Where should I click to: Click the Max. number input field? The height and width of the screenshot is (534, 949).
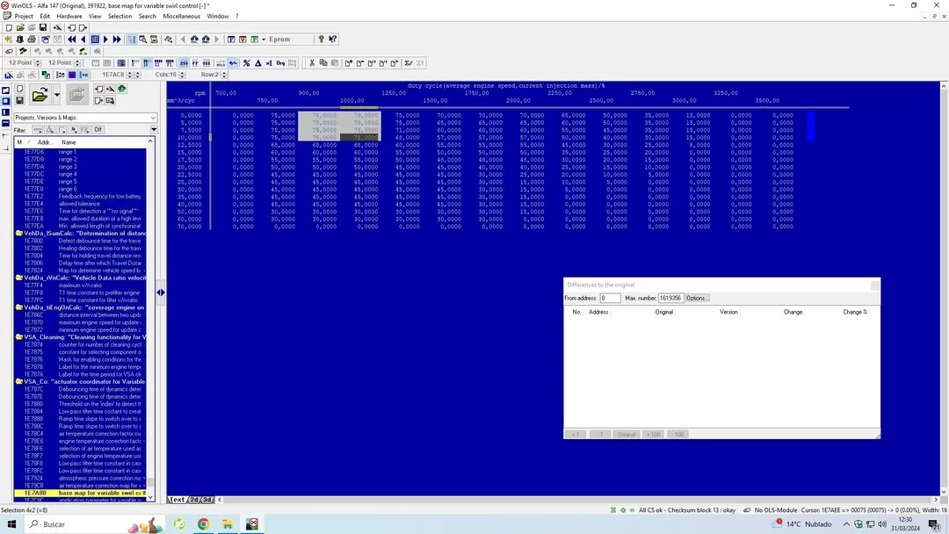(x=670, y=298)
